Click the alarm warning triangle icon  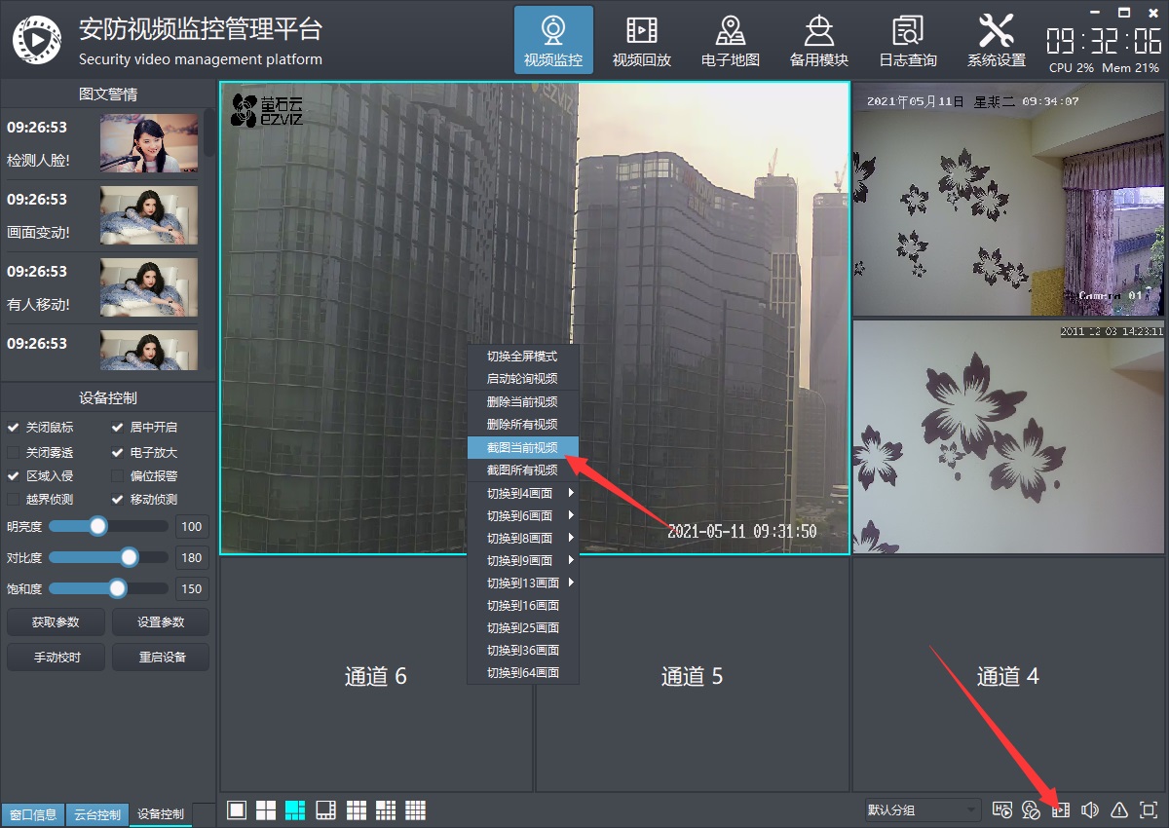coord(1119,809)
